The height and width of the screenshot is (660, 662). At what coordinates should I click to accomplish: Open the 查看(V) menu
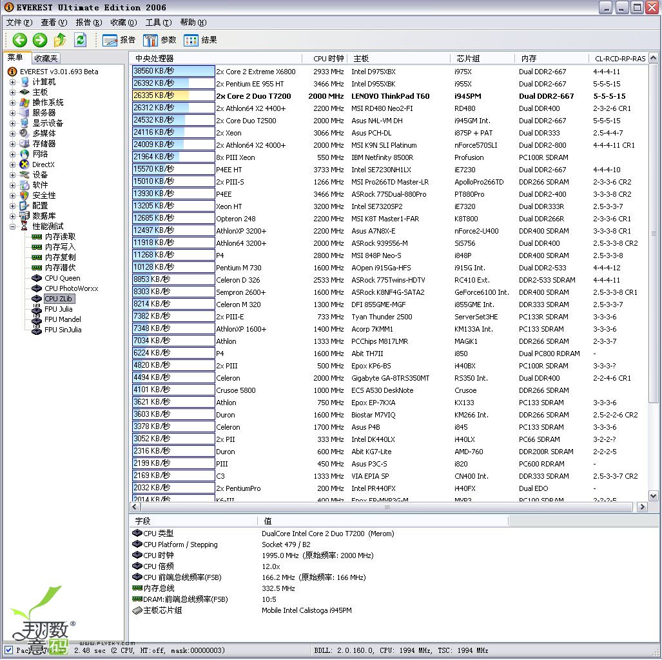[54, 23]
